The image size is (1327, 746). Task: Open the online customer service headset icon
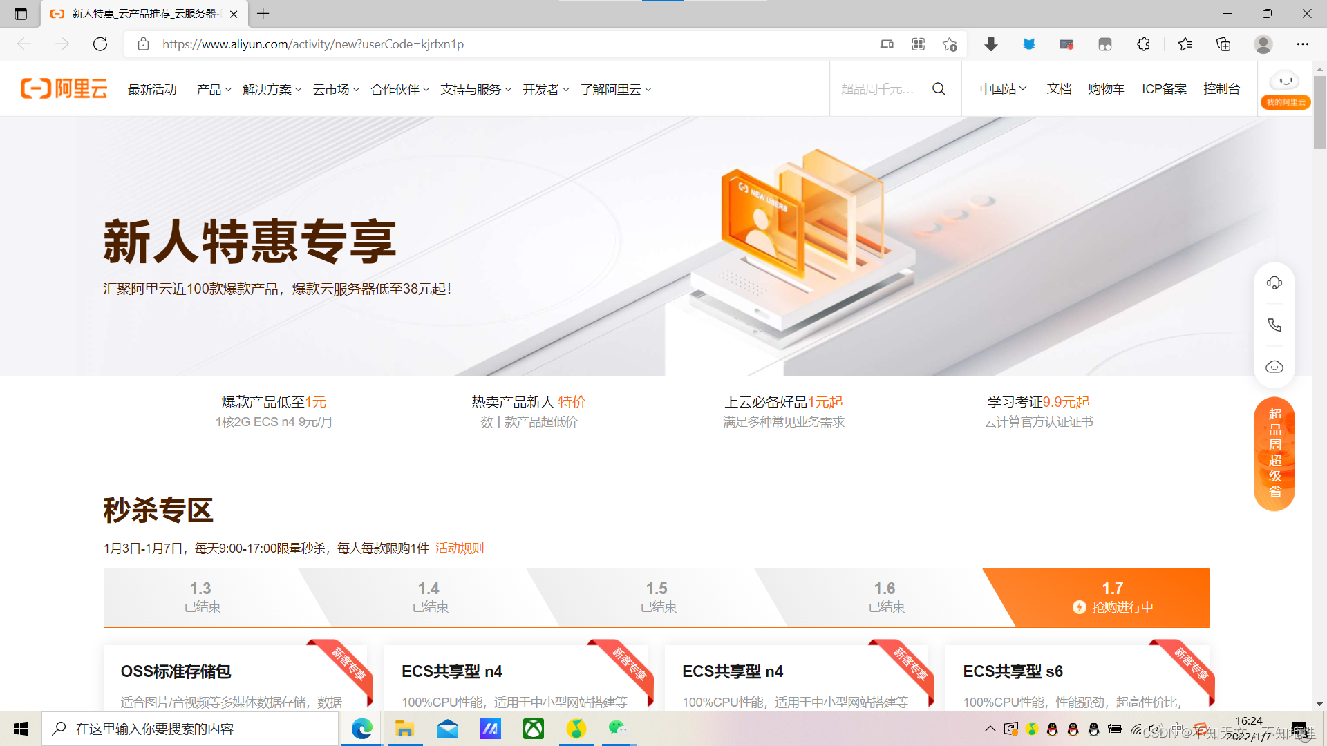pos(1274,283)
